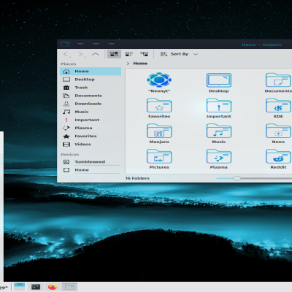
Task: Open the Sort By dropdown
Action: click(179, 54)
